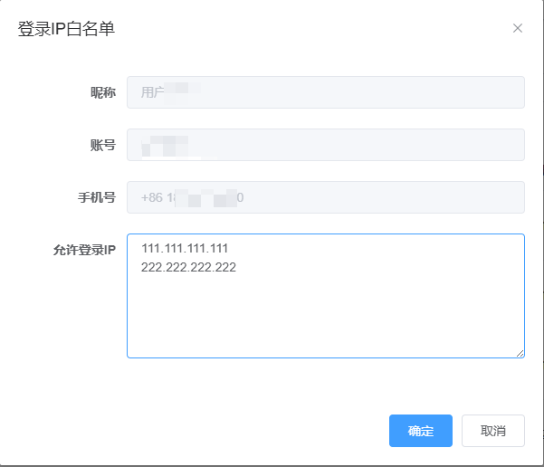The image size is (544, 467).
Task: Place cursor after the last 222 octet
Action: pyautogui.click(x=237, y=267)
